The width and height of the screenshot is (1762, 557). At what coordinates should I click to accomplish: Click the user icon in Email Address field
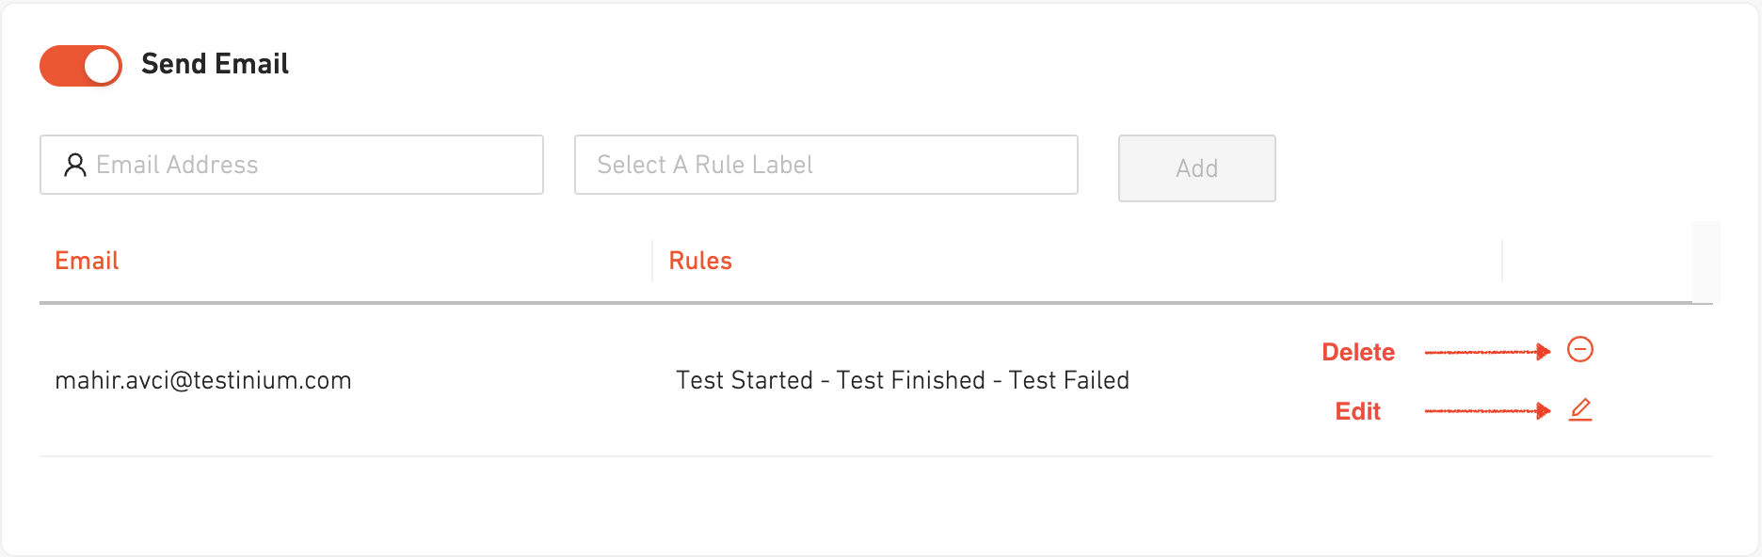pyautogui.click(x=74, y=166)
